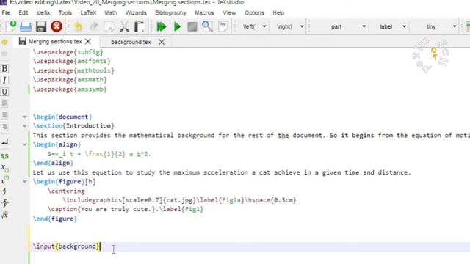Close the background.tex tab

pyautogui.click(x=162, y=42)
